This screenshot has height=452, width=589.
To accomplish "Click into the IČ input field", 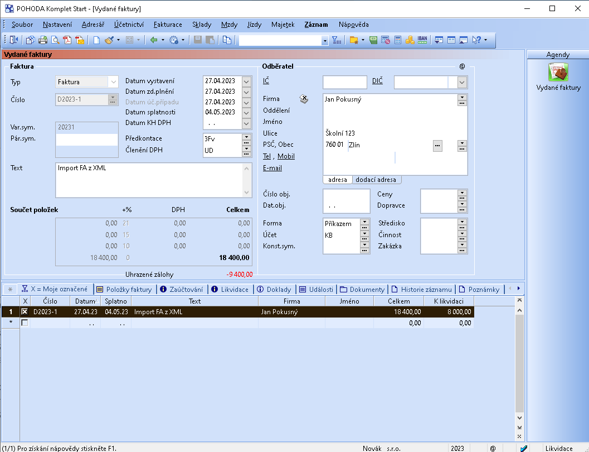I will [345, 82].
